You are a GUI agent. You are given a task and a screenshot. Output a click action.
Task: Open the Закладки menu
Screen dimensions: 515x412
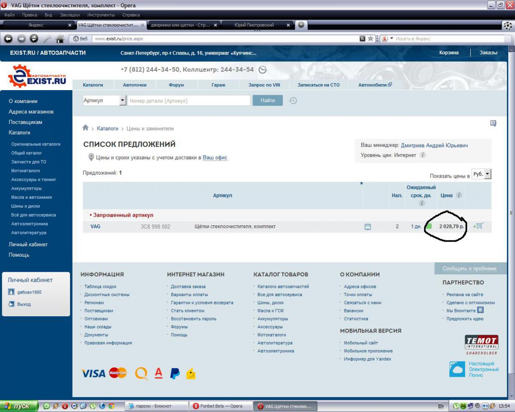(x=70, y=15)
